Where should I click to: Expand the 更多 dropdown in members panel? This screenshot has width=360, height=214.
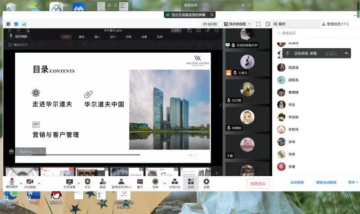point(352,182)
